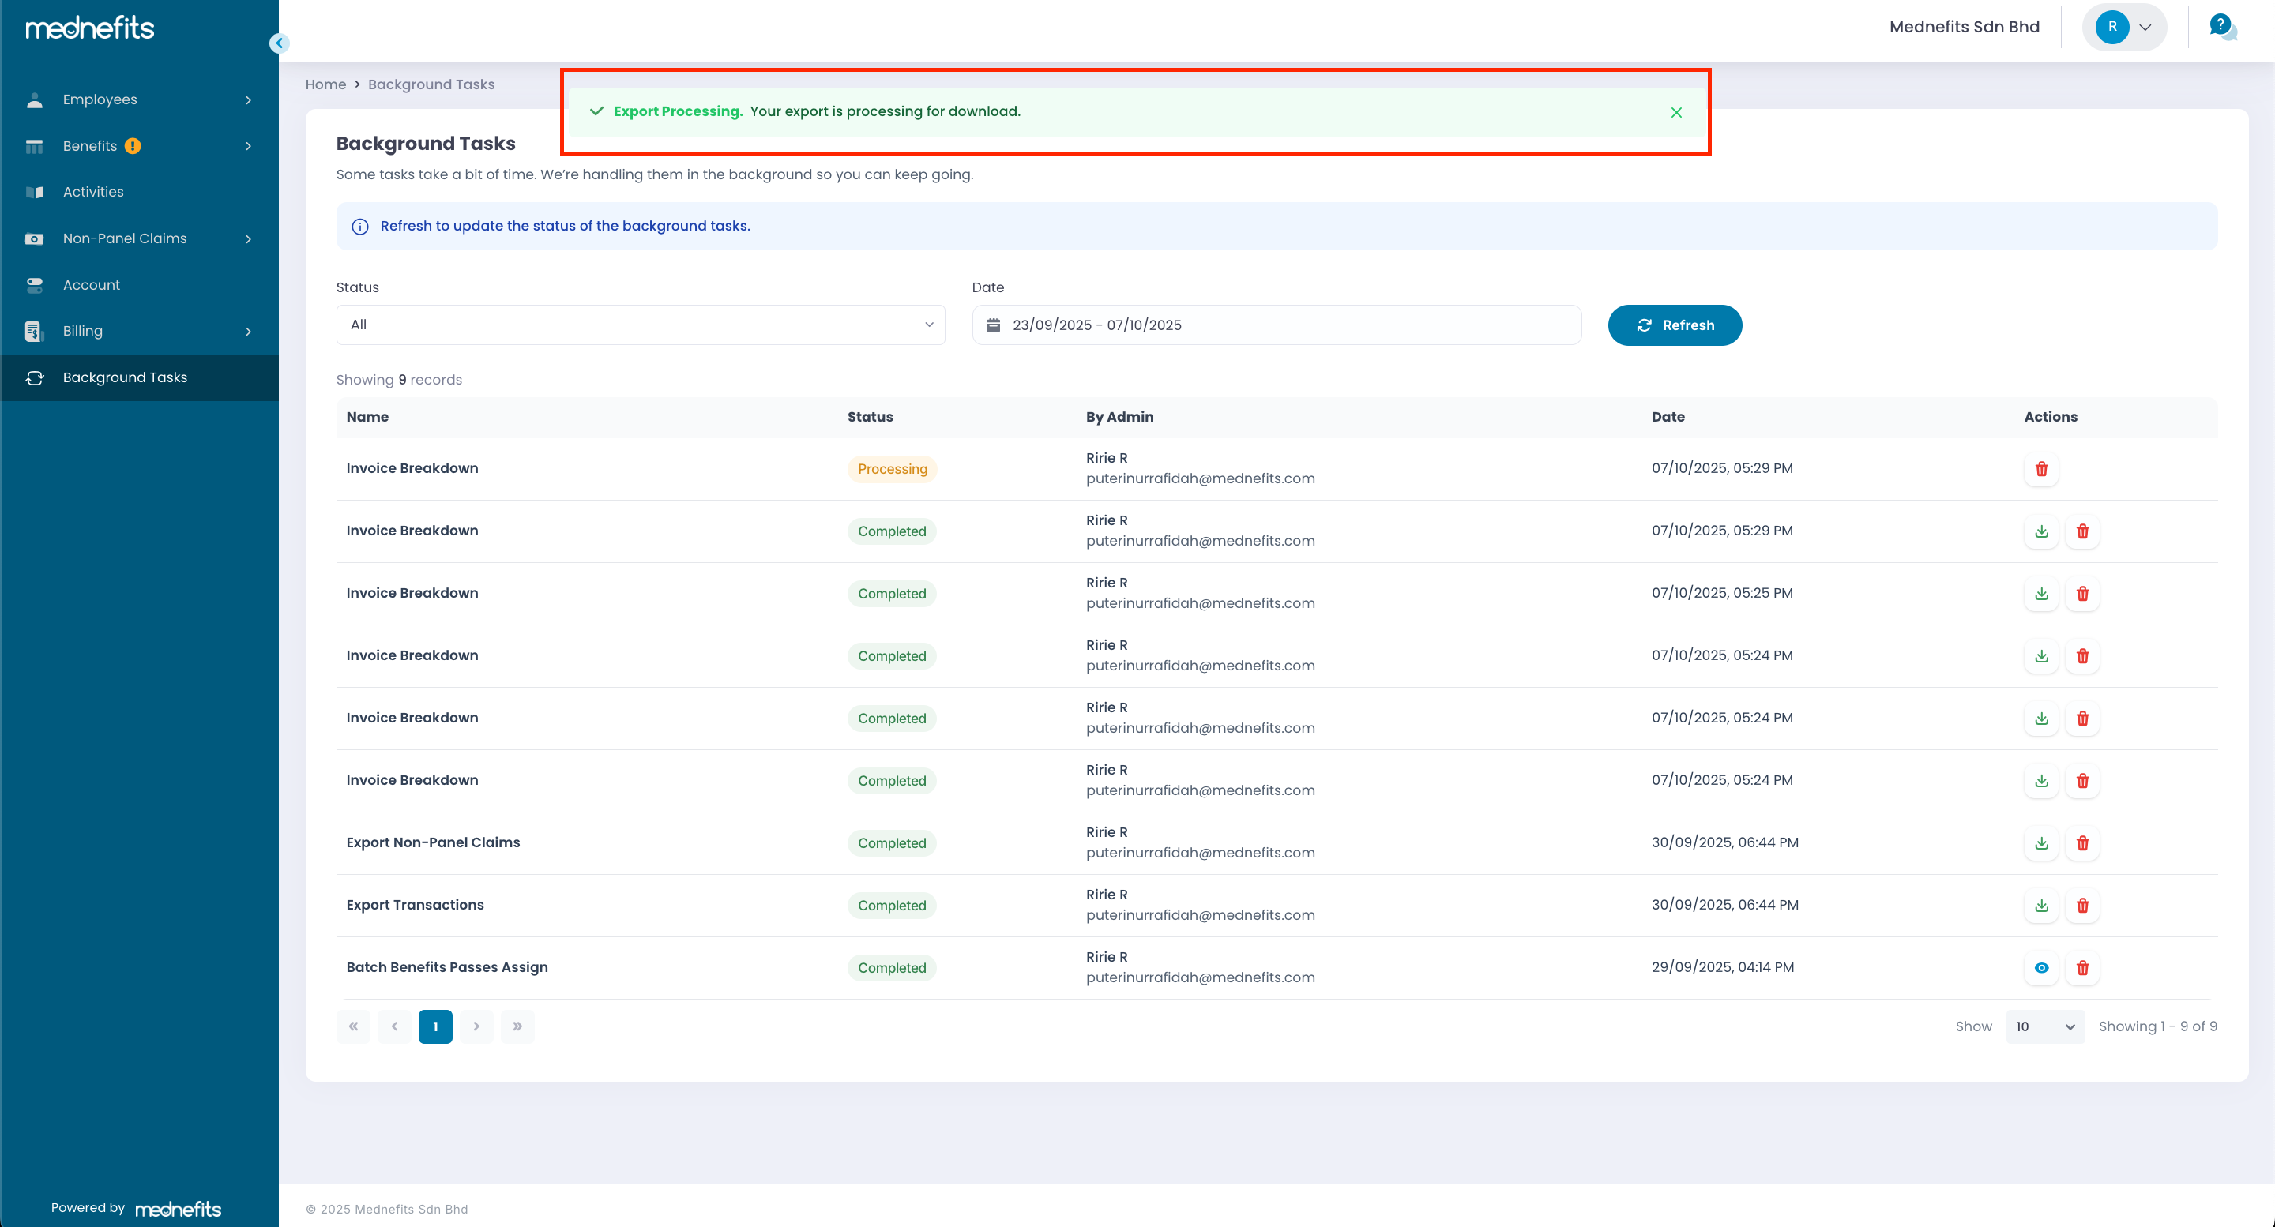Download the 05:25 PM Invoice Breakdown
The height and width of the screenshot is (1227, 2275).
pos(2041,593)
